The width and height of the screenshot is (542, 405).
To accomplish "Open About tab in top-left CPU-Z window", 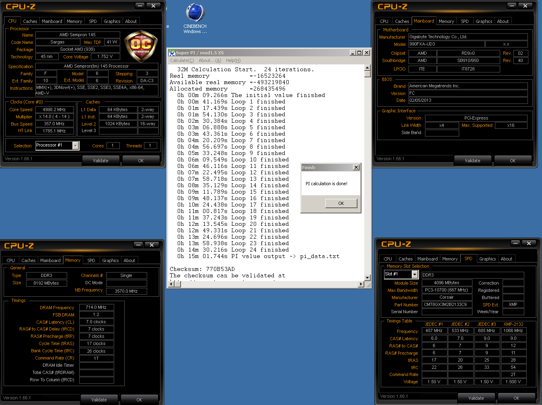I will tap(131, 21).
